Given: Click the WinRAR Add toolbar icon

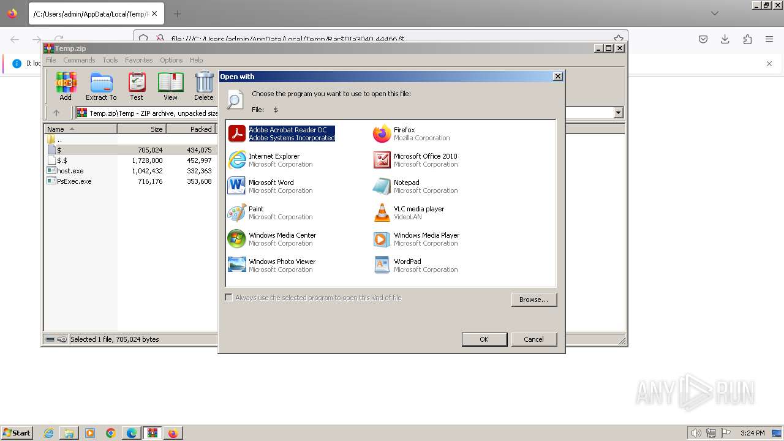Looking at the screenshot, I should pyautogui.click(x=66, y=86).
